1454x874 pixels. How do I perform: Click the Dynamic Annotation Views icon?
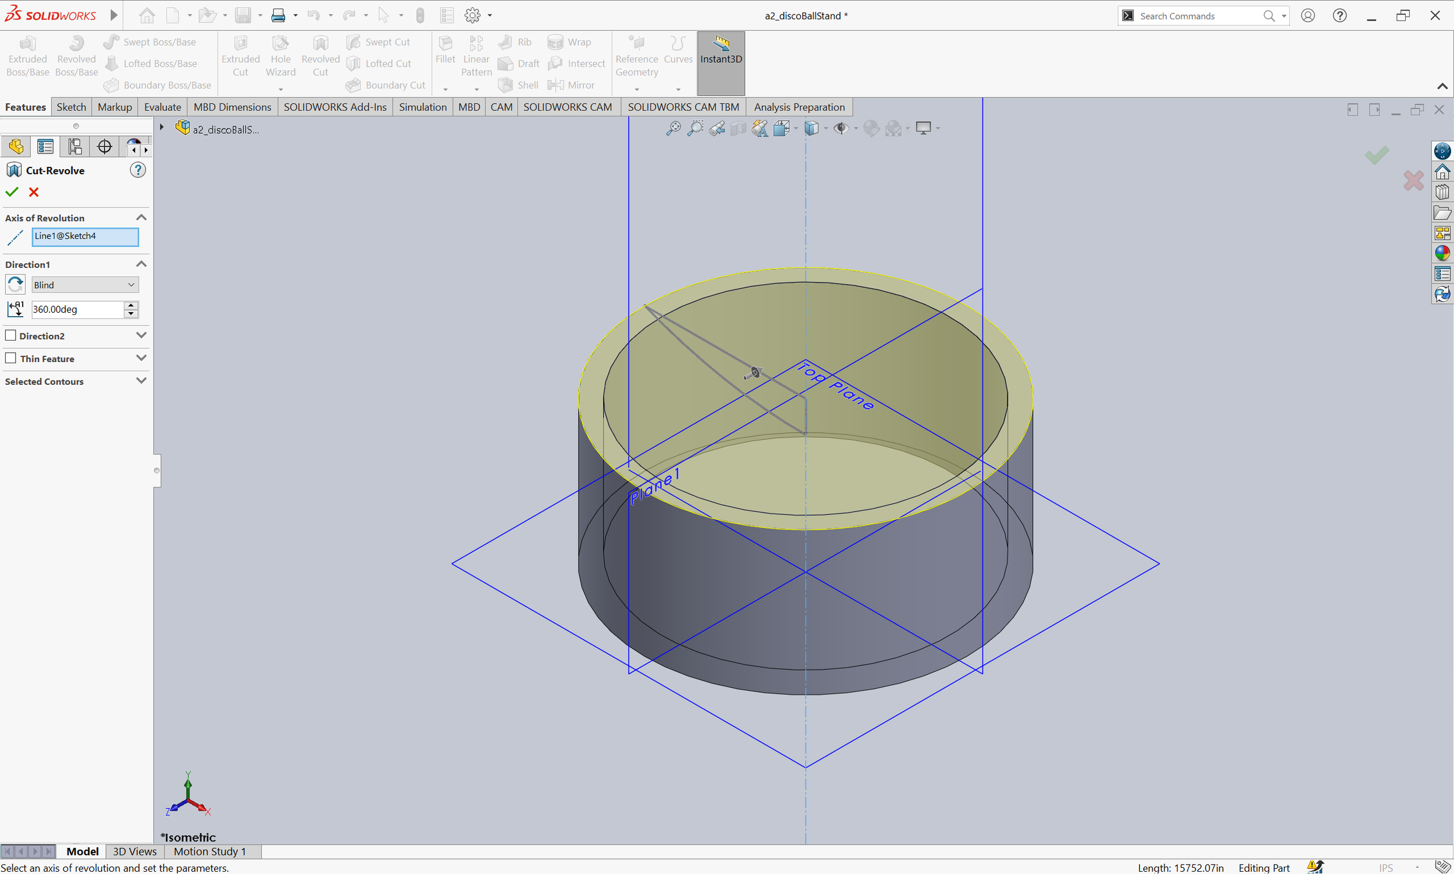pyautogui.click(x=760, y=128)
